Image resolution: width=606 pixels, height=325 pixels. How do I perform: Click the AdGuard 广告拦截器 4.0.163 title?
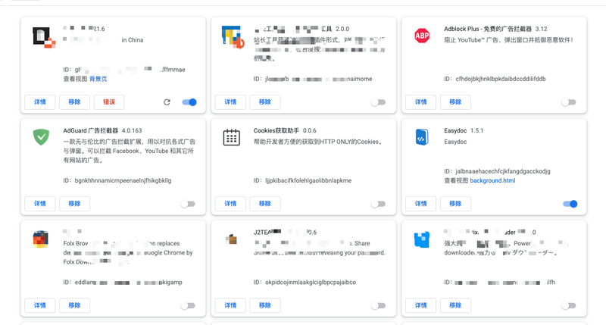[102, 130]
